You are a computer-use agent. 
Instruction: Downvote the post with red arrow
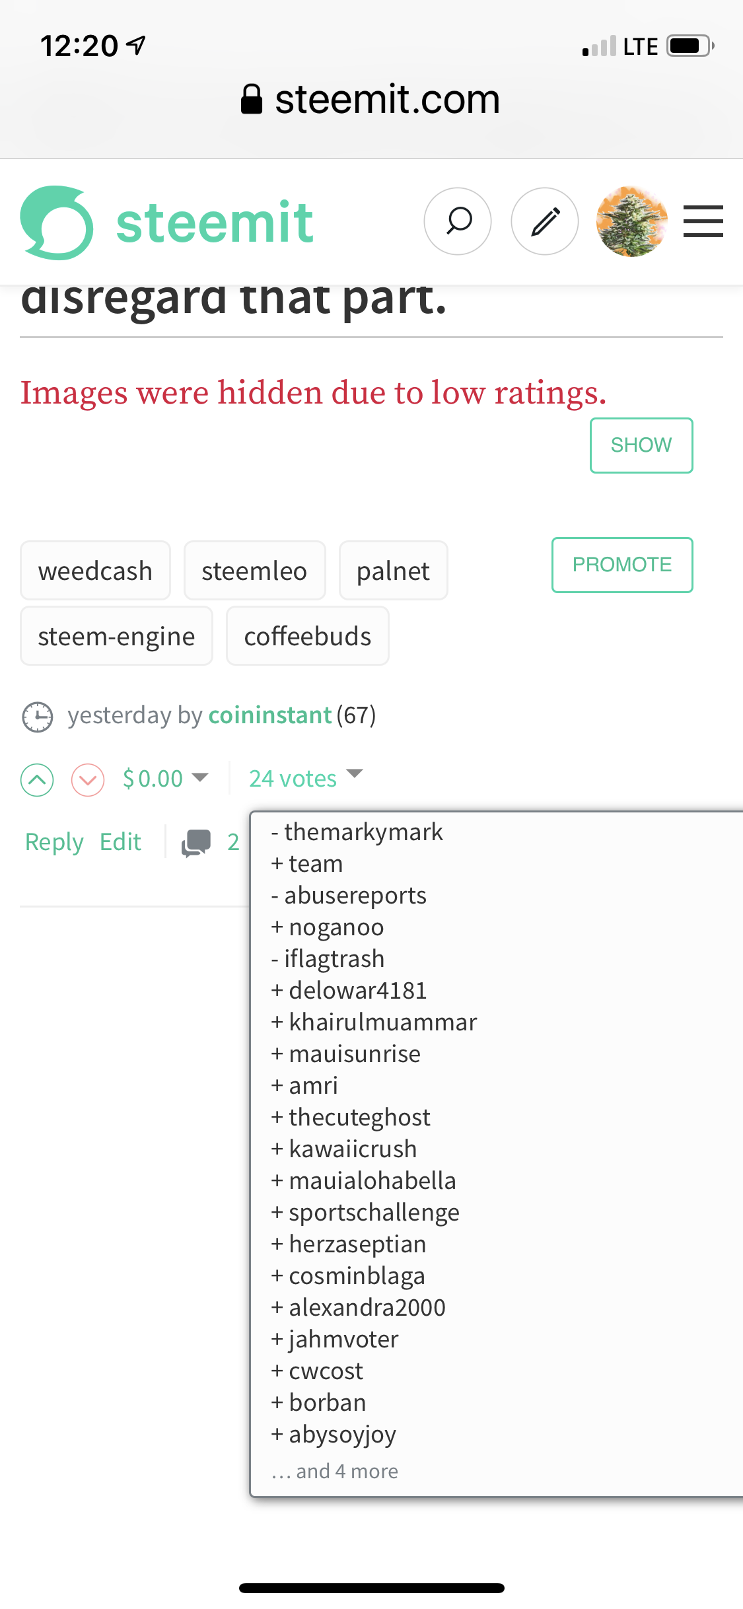[88, 780]
